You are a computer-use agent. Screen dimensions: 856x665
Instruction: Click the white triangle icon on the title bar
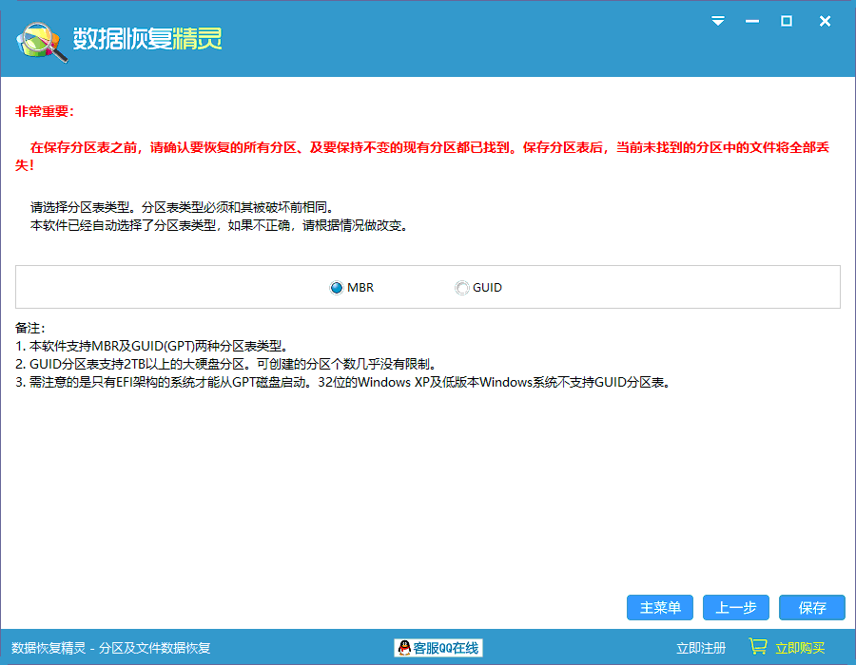(x=717, y=20)
